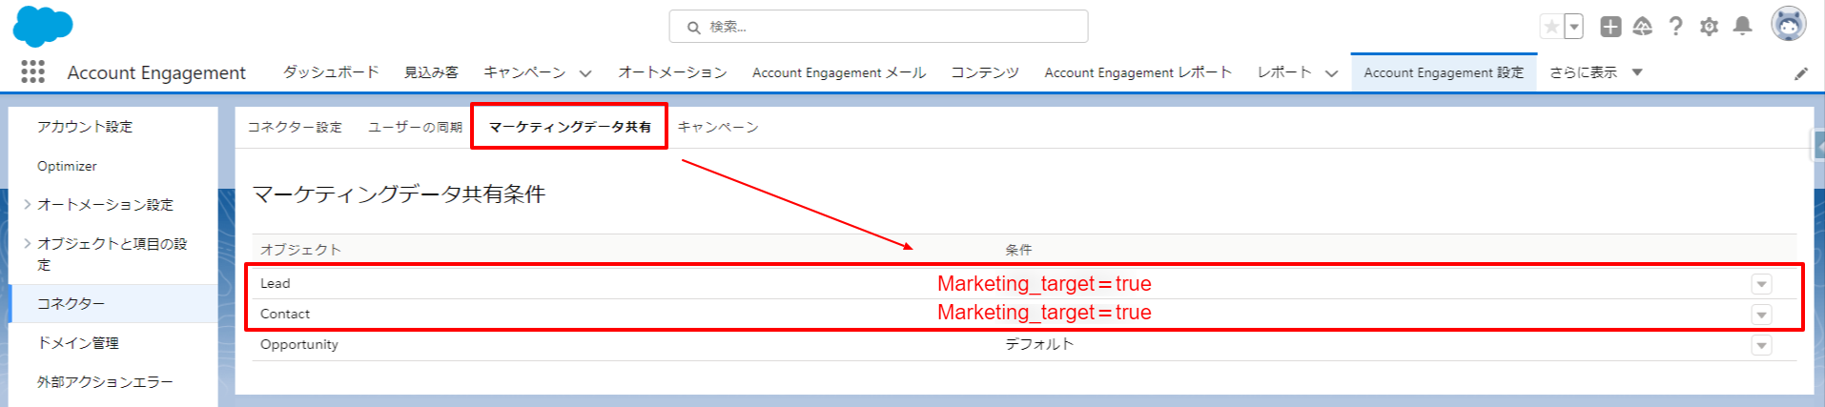Click the 条件 column header
This screenshot has width=1825, height=407.
[1018, 250]
